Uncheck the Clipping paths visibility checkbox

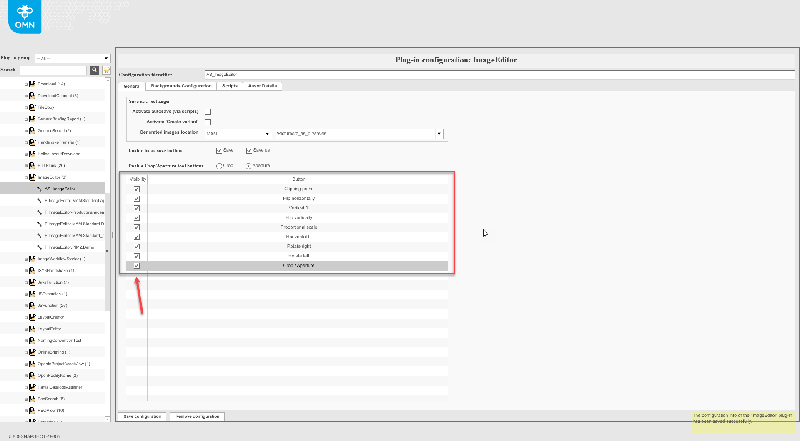pos(136,189)
